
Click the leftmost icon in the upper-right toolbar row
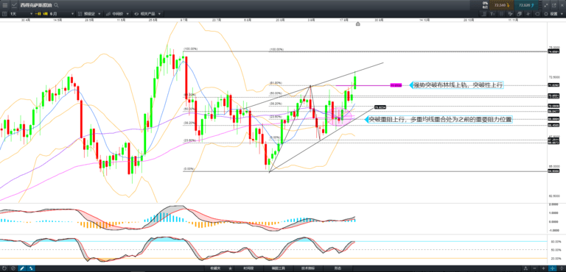coord(483,14)
